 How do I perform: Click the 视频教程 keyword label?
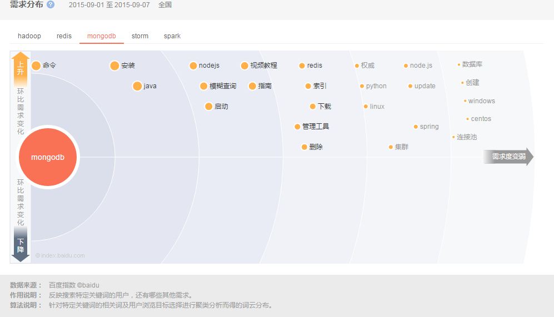(263, 66)
